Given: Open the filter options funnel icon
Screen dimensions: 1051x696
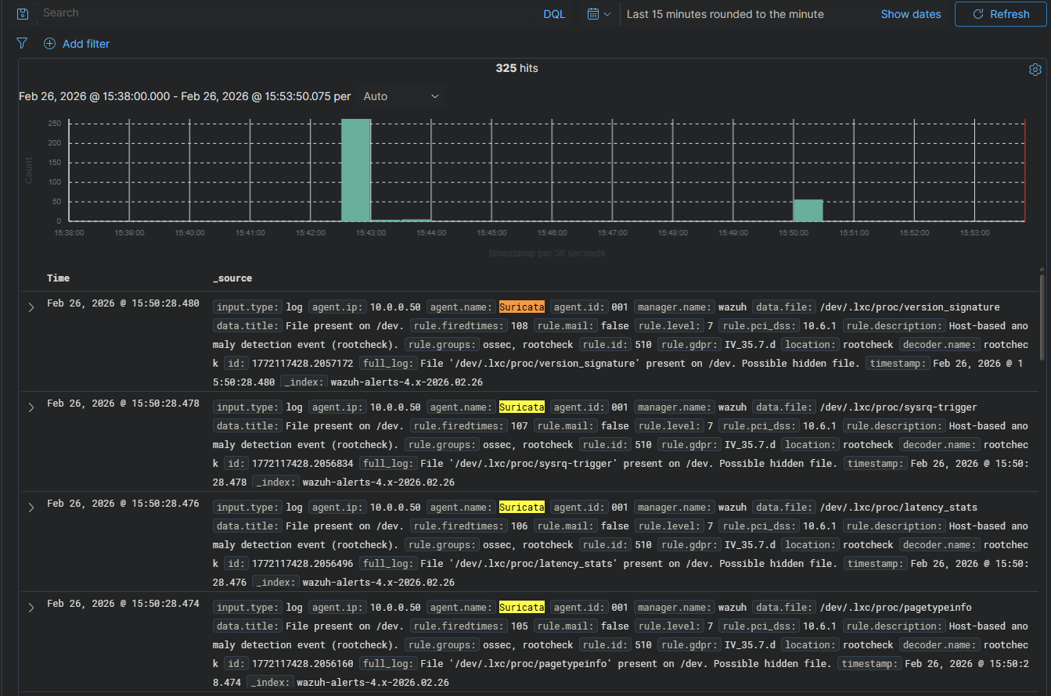Looking at the screenshot, I should 22,44.
